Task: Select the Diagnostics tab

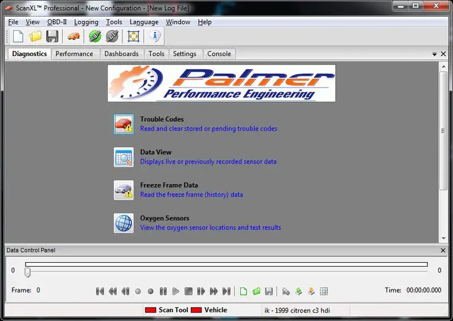Action: point(29,54)
